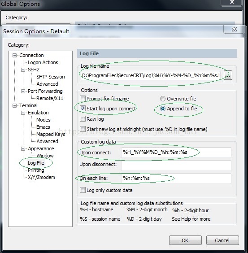248x253 pixels.
Task: Collapse the Emulation tree node
Action: pyautogui.click(x=23, y=113)
